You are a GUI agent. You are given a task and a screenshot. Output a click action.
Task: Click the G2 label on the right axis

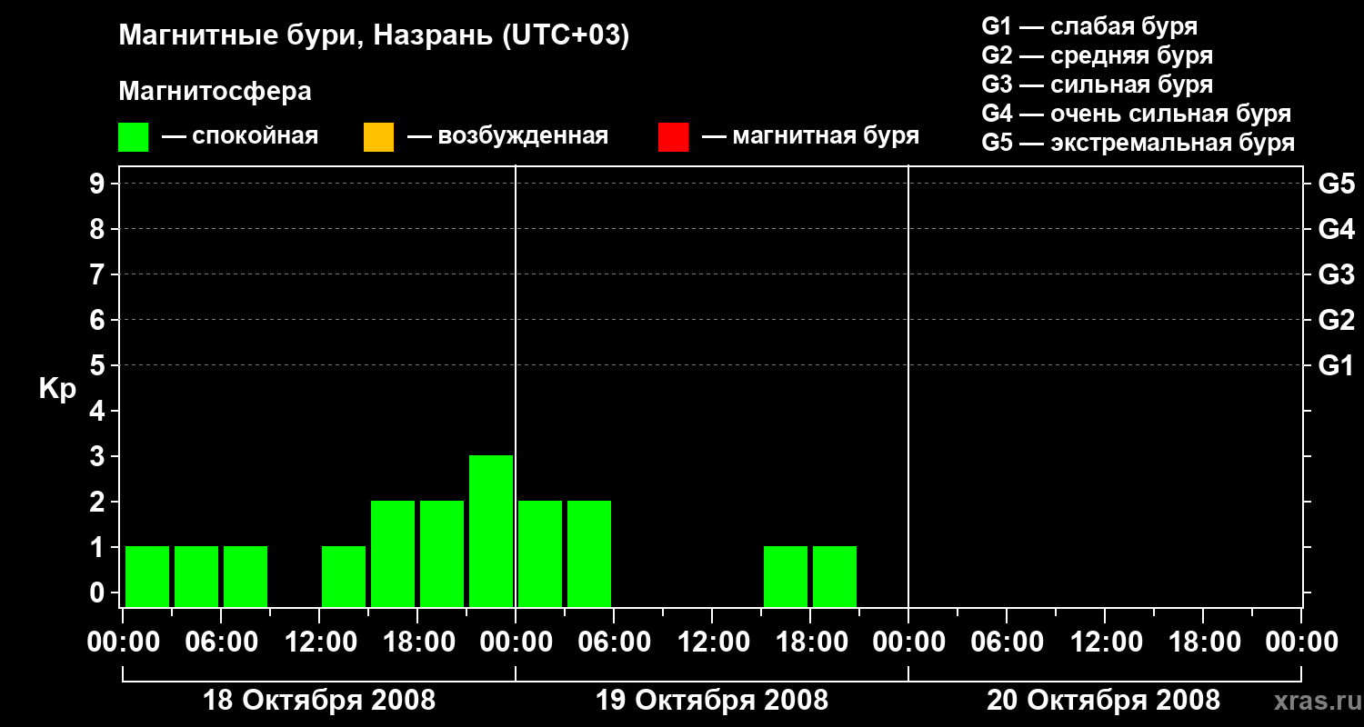(1336, 320)
